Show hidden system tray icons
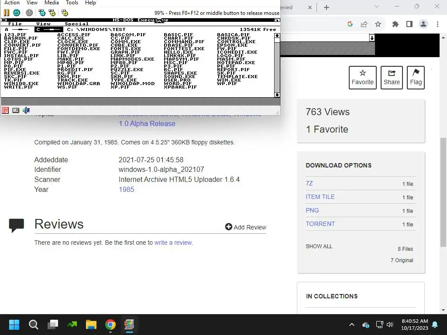Screen dimensions: 447x335 352,325
